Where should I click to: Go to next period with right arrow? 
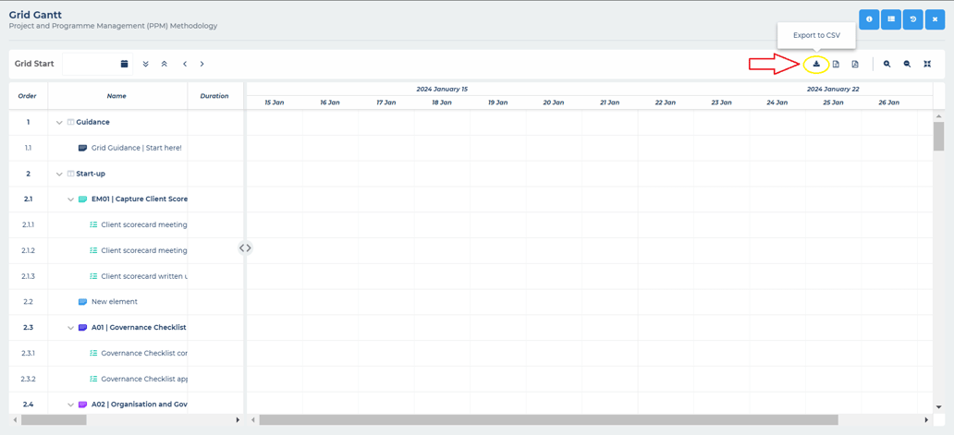(x=202, y=64)
